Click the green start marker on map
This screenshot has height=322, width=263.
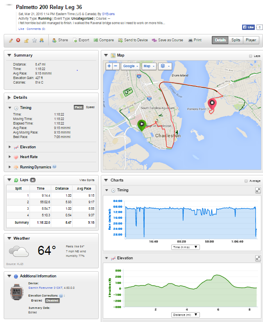(142, 125)
